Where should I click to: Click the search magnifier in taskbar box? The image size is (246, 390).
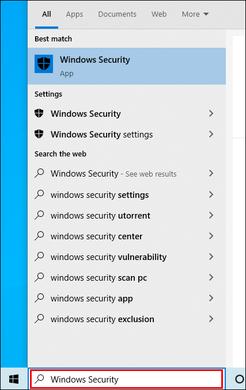tap(39, 379)
